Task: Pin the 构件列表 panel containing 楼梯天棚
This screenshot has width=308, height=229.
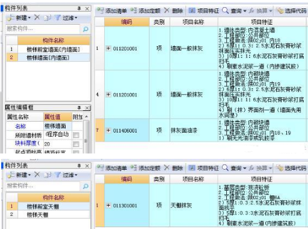Action: pos(79,165)
